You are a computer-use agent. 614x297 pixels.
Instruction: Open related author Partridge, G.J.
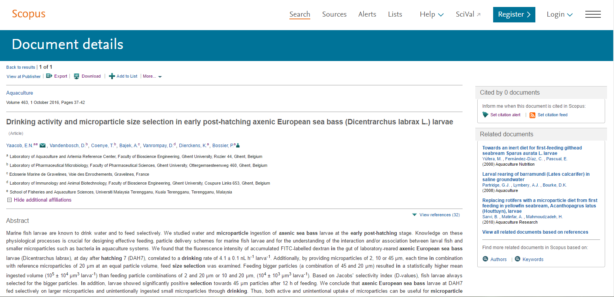(496, 185)
